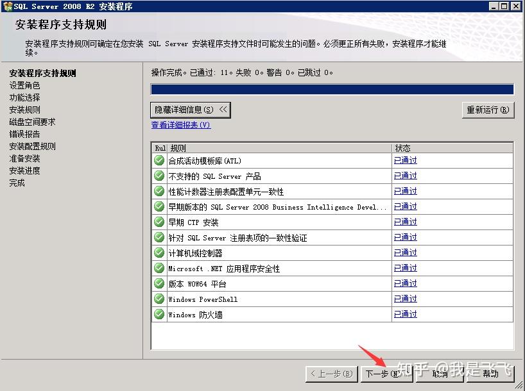This screenshot has width=525, height=391.
Task: Click the check icon for Windows PowerShell rule
Action: coord(159,299)
